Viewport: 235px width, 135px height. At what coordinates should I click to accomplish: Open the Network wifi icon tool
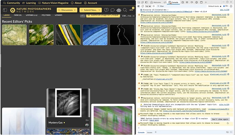(x=187, y=2)
